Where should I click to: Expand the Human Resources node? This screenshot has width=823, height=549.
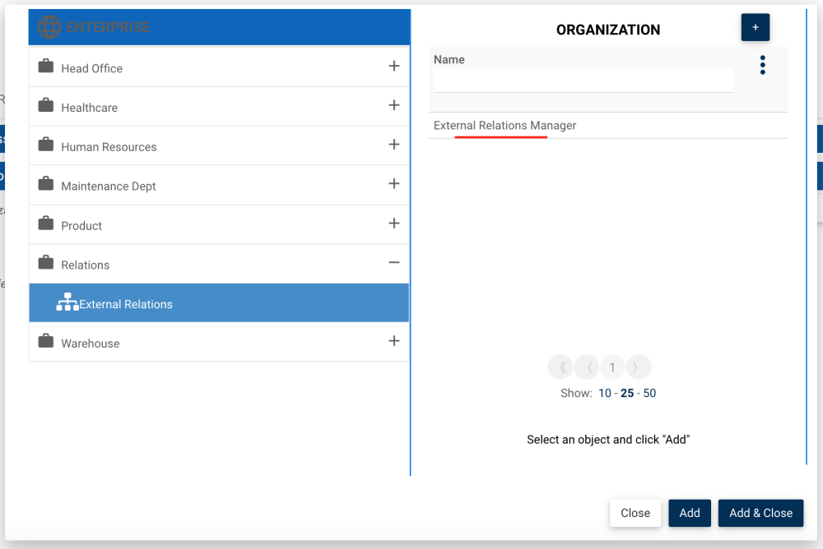(x=394, y=145)
